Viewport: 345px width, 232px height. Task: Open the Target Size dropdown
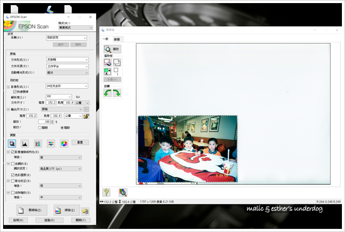click(62, 109)
